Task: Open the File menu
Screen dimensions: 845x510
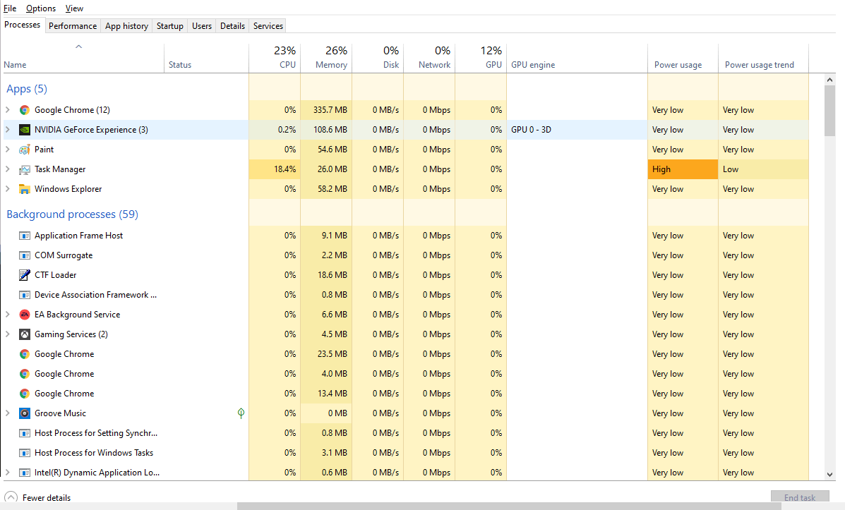Action: click(x=10, y=8)
